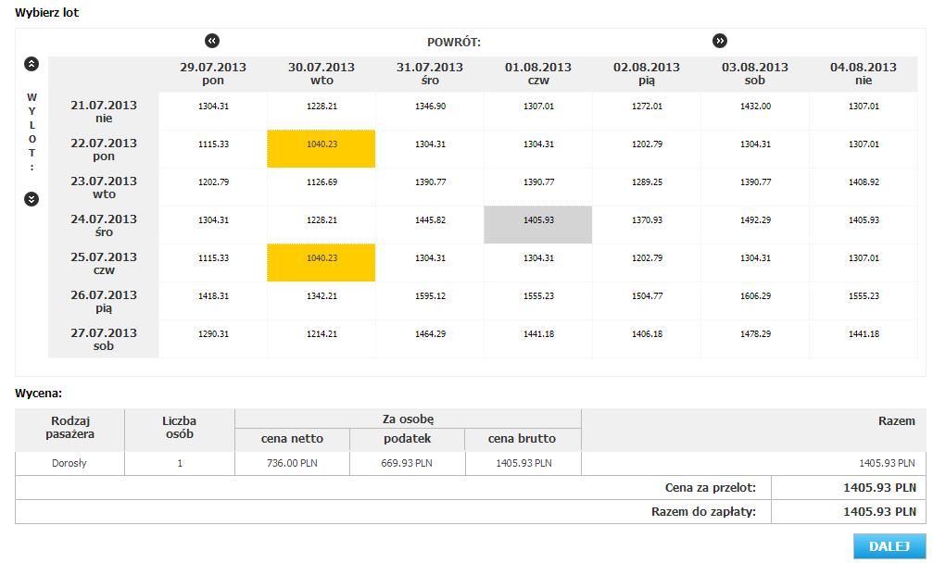Image resolution: width=933 pixels, height=563 pixels.
Task: Pick 1504.77 fare departing 26.07.2013
Action: (647, 301)
